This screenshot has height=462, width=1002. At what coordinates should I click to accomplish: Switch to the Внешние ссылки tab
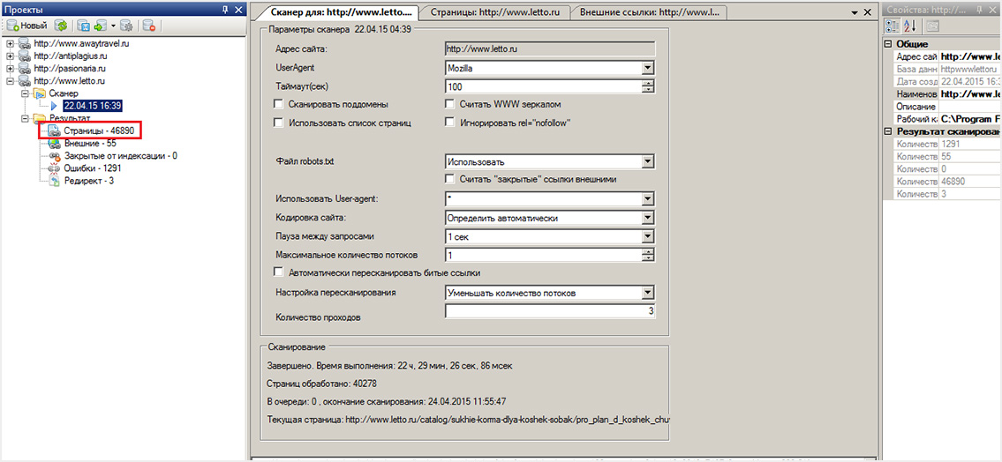[649, 13]
